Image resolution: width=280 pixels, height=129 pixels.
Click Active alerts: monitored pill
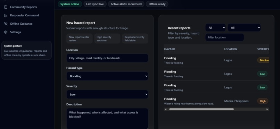coord(126,4)
